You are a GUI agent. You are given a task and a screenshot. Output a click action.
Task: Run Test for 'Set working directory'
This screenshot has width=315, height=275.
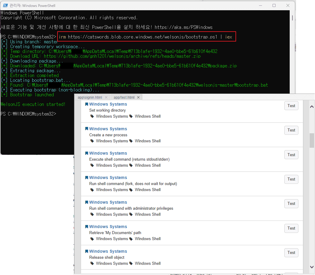pyautogui.click(x=291, y=106)
